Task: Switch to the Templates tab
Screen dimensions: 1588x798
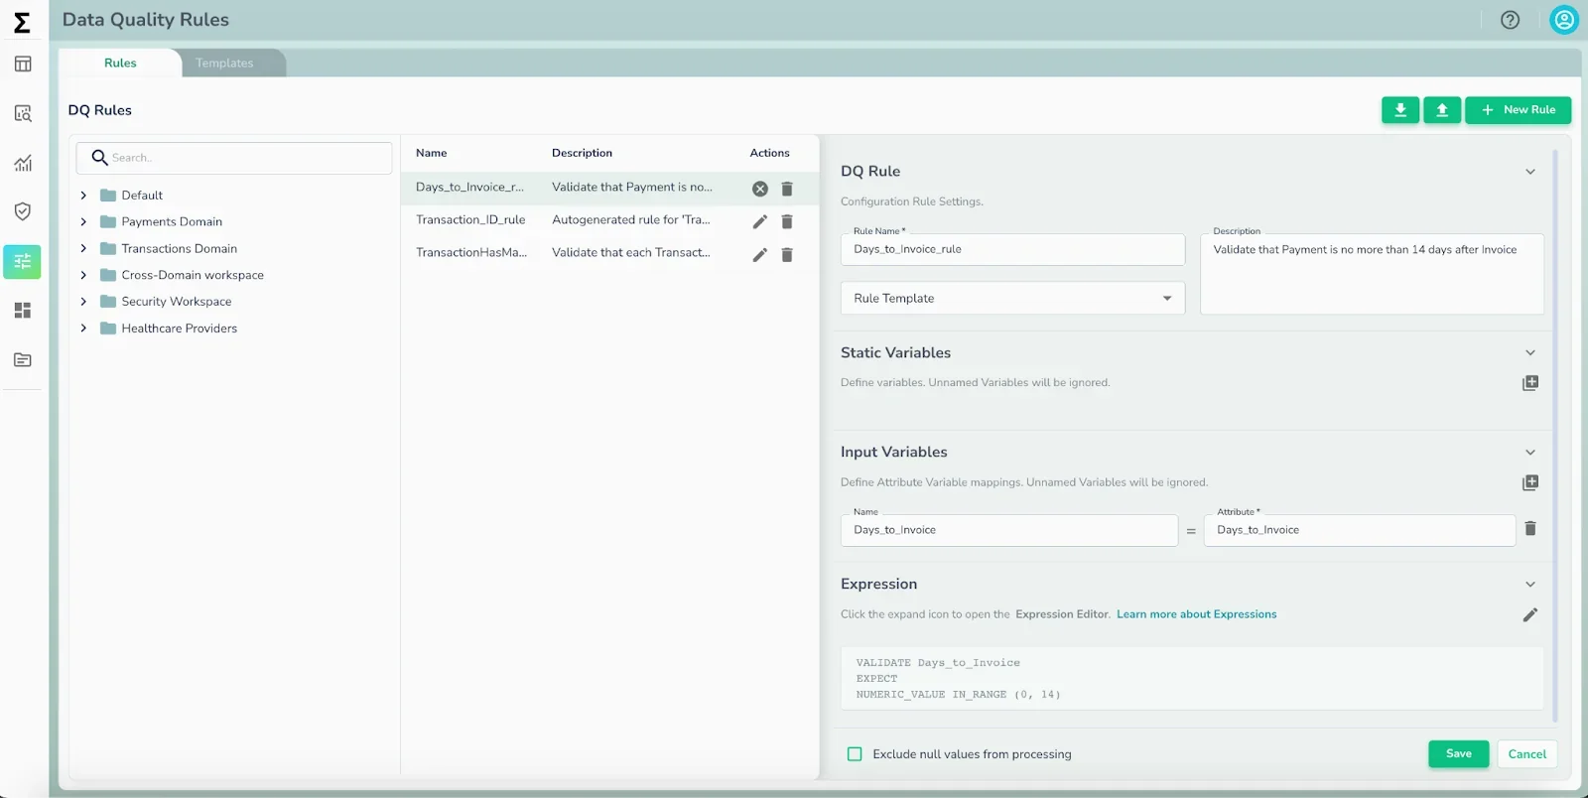Action: click(224, 63)
